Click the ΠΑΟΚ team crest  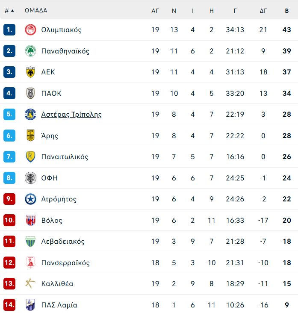click(30, 93)
